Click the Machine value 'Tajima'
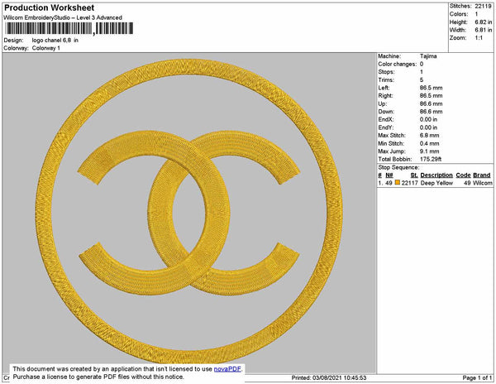Screen dimensions: 496x384 tap(428, 56)
